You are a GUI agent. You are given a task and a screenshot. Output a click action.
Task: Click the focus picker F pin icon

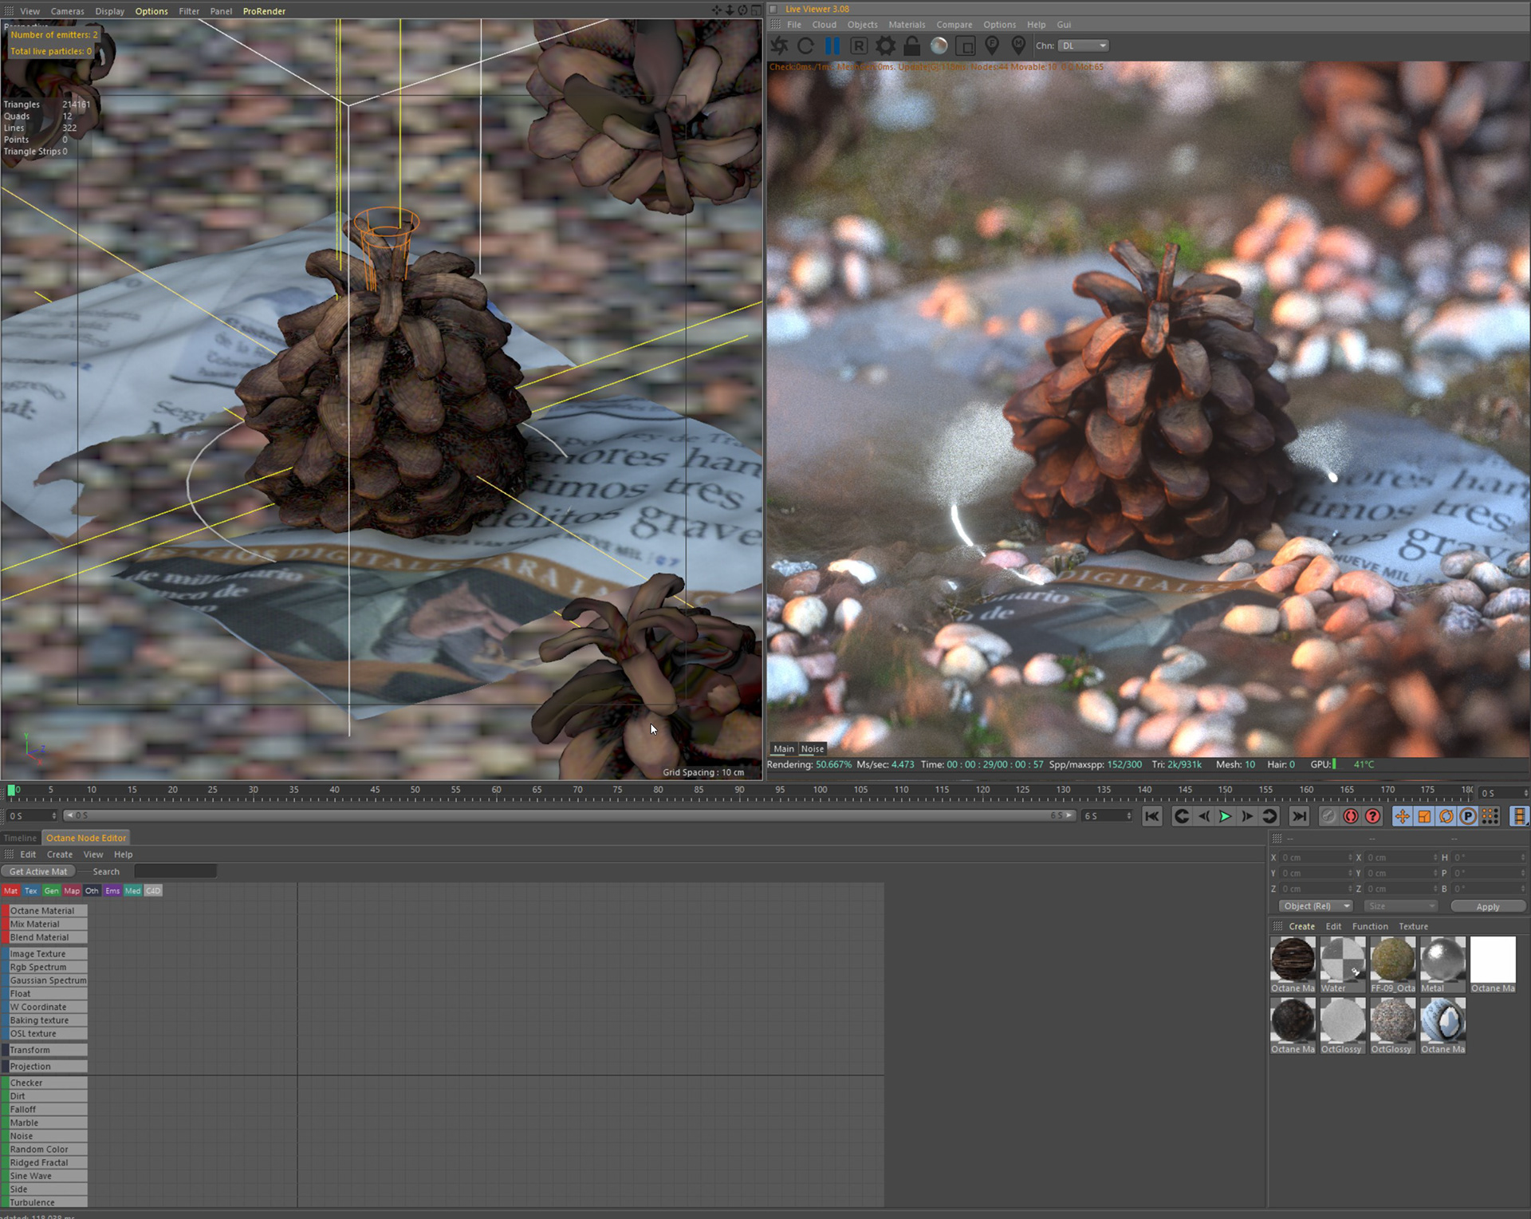click(x=992, y=45)
